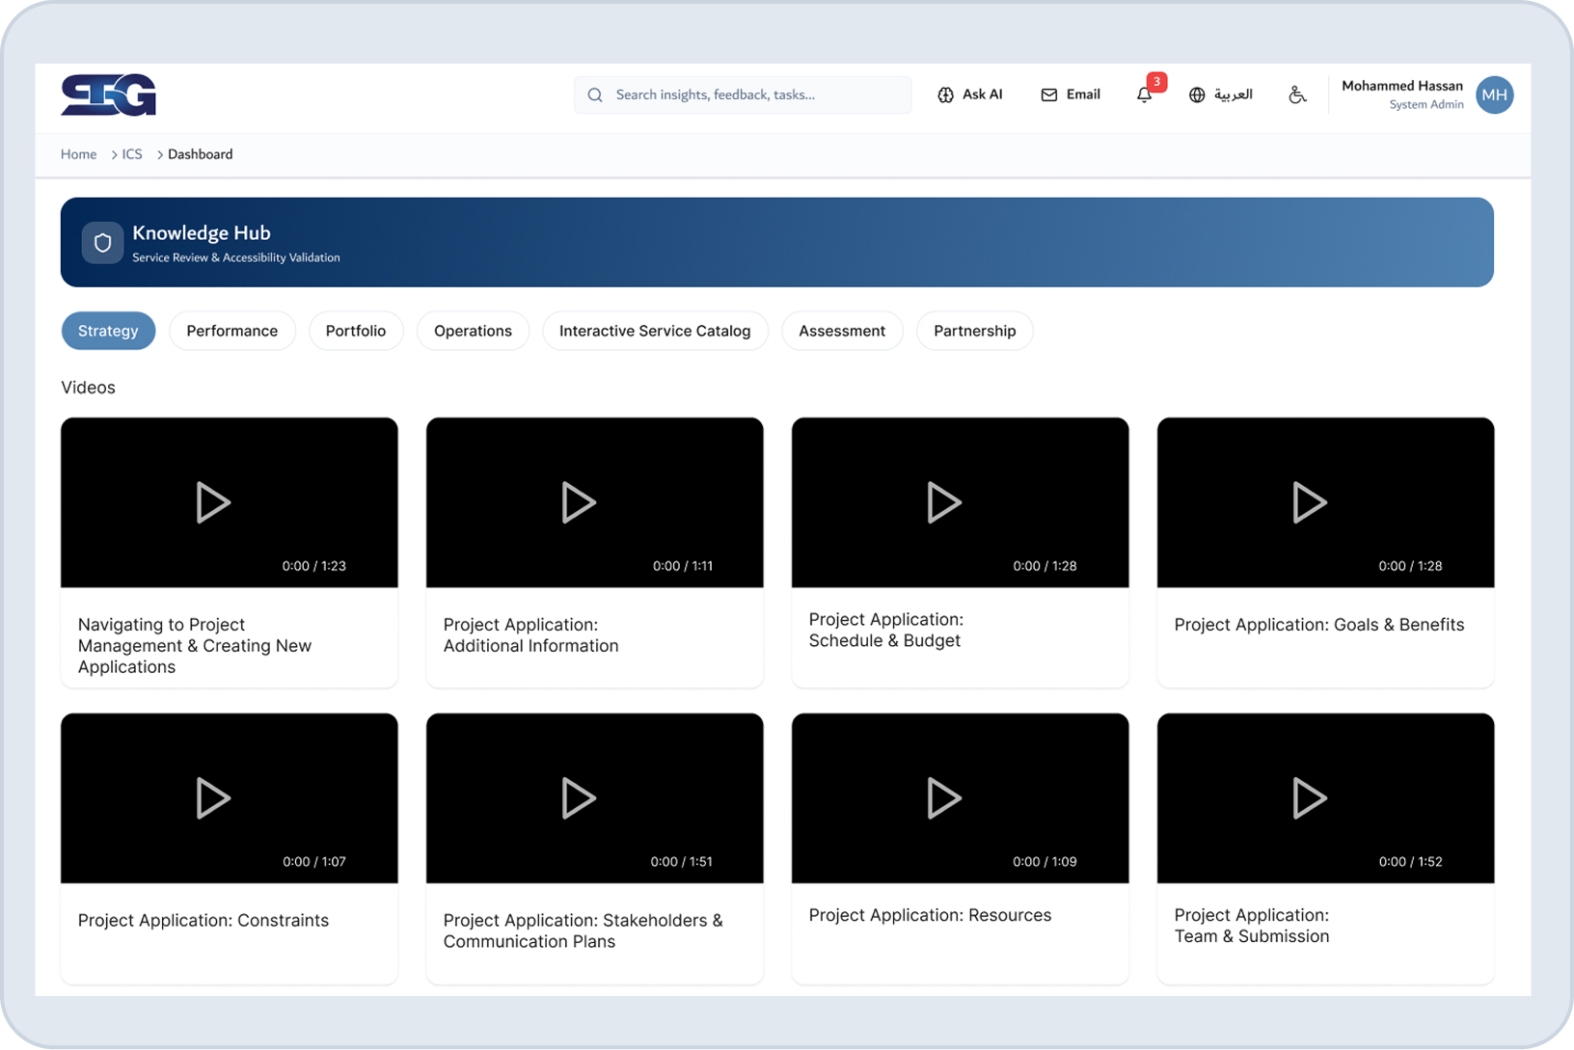Switch language using the العربية globe icon
This screenshot has width=1574, height=1050.
coord(1197,94)
